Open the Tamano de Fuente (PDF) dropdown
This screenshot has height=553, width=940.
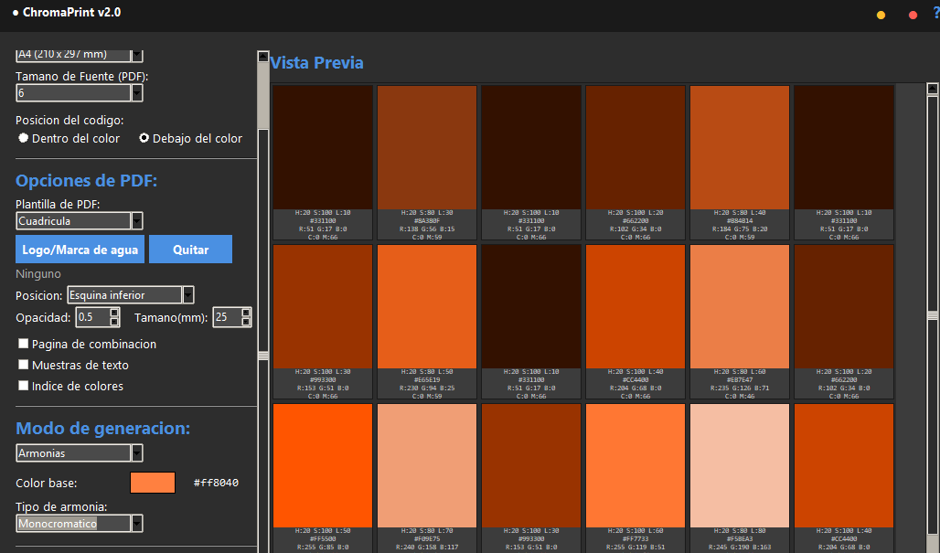click(x=136, y=93)
